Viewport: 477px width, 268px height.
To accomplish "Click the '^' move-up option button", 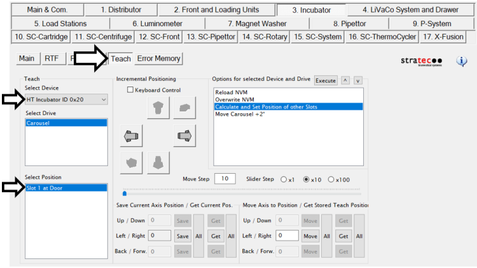I will (x=345, y=80).
